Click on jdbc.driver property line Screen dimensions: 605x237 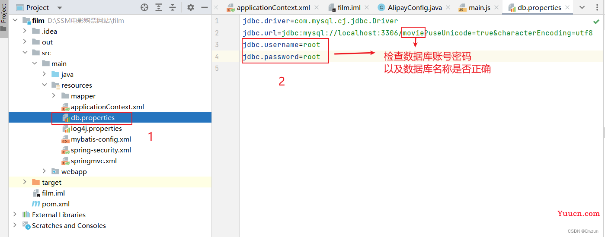coord(320,21)
